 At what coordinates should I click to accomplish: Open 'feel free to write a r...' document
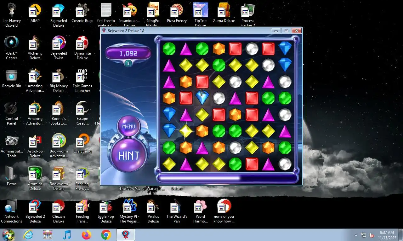click(106, 15)
